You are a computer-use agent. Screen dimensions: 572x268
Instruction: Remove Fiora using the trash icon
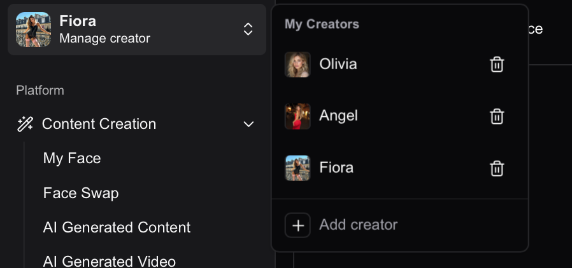tap(497, 168)
